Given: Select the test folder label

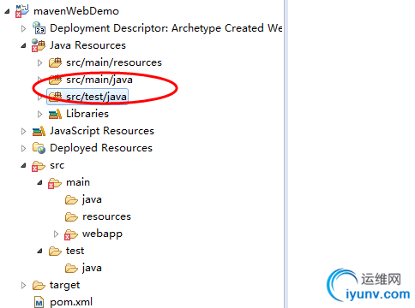Looking at the screenshot, I should [x=75, y=251].
